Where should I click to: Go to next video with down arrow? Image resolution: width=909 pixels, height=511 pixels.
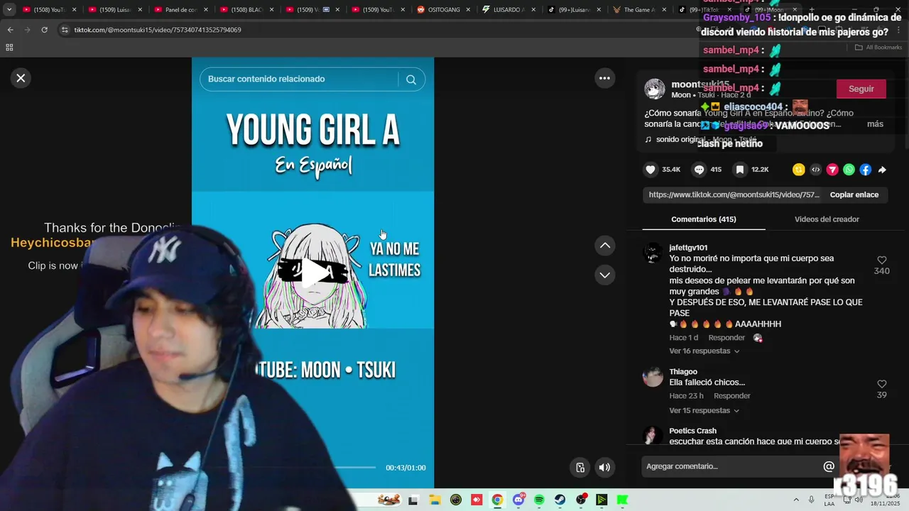605,275
